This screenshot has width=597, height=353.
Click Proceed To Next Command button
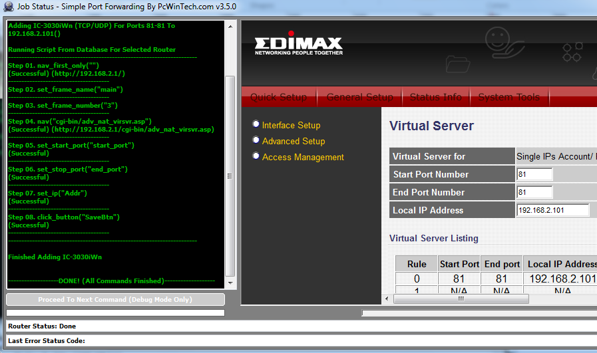115,299
